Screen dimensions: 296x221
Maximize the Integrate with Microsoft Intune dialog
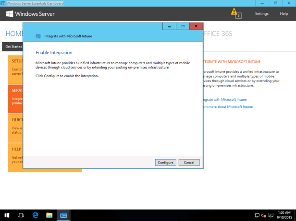[183, 26]
